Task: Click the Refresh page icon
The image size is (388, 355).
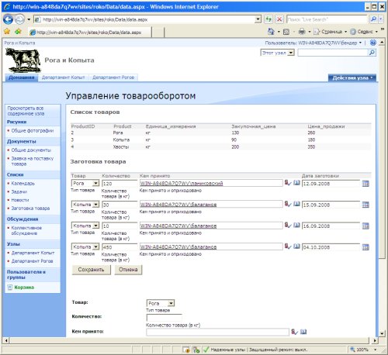Action: point(268,19)
